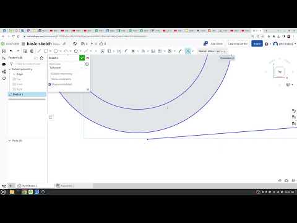This screenshot has height=223, width=297.
Task: Click the basic sketch document title
Action: point(39,44)
